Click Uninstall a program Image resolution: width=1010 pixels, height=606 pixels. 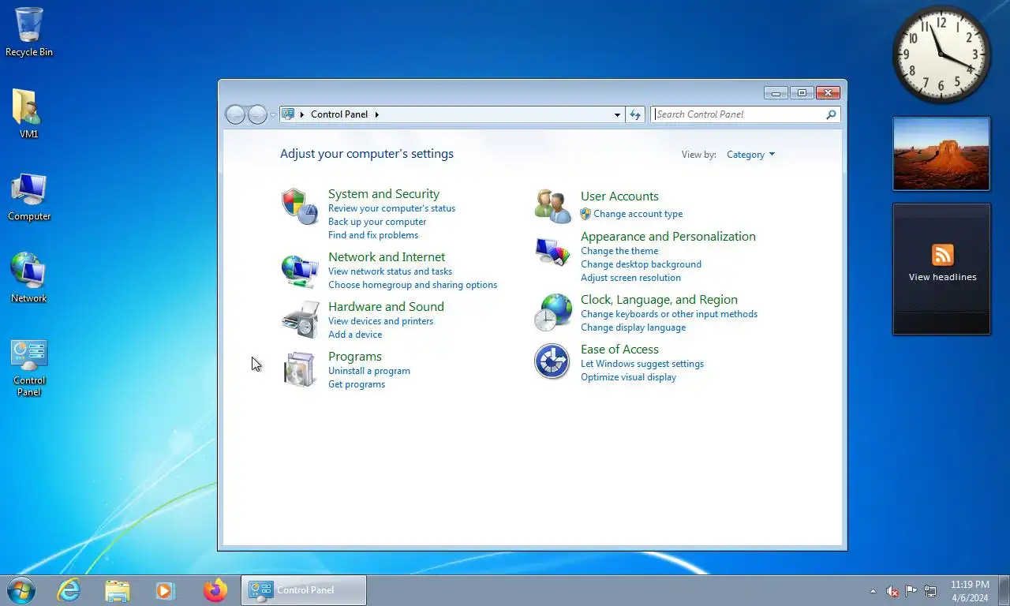pos(369,371)
